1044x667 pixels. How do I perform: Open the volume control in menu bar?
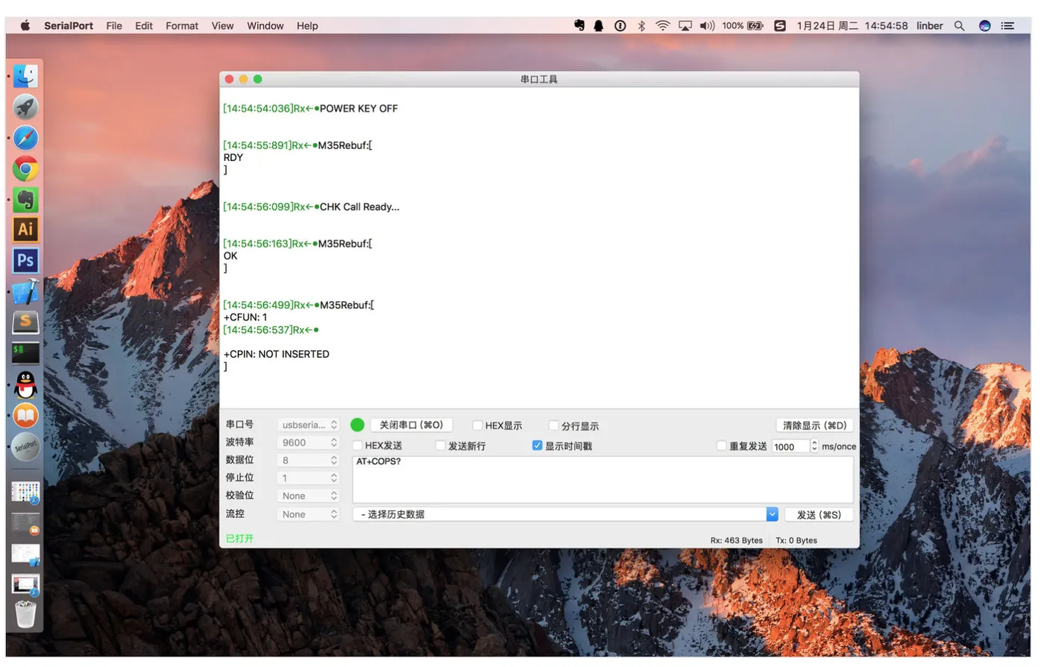click(x=707, y=25)
